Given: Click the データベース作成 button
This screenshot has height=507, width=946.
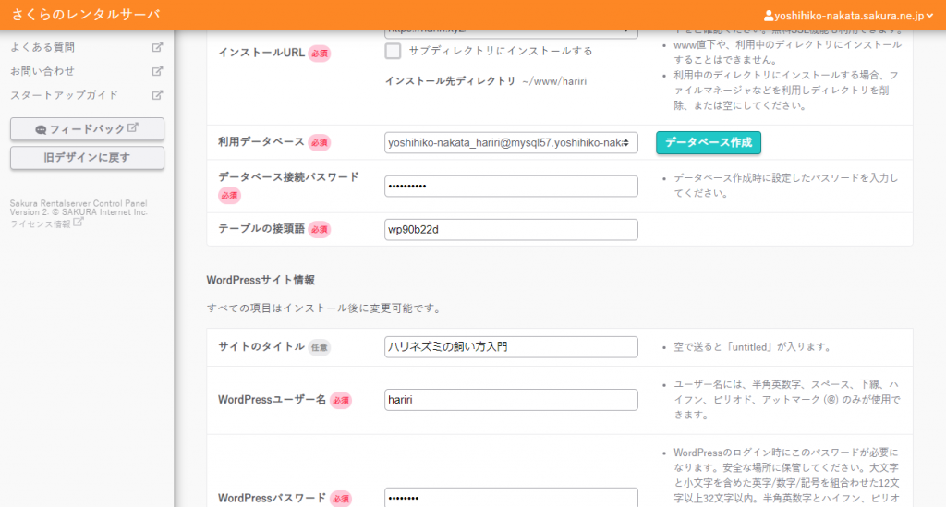Looking at the screenshot, I should click(709, 142).
